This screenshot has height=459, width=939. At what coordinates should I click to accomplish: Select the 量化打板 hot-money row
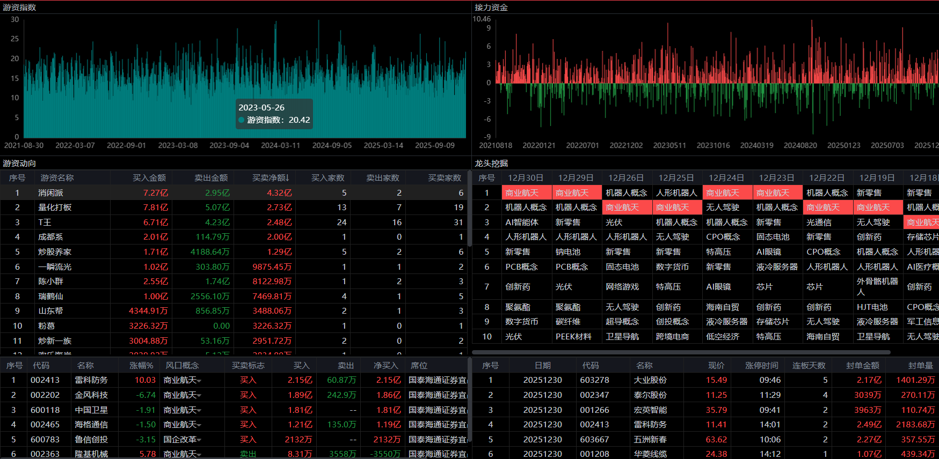(x=55, y=207)
